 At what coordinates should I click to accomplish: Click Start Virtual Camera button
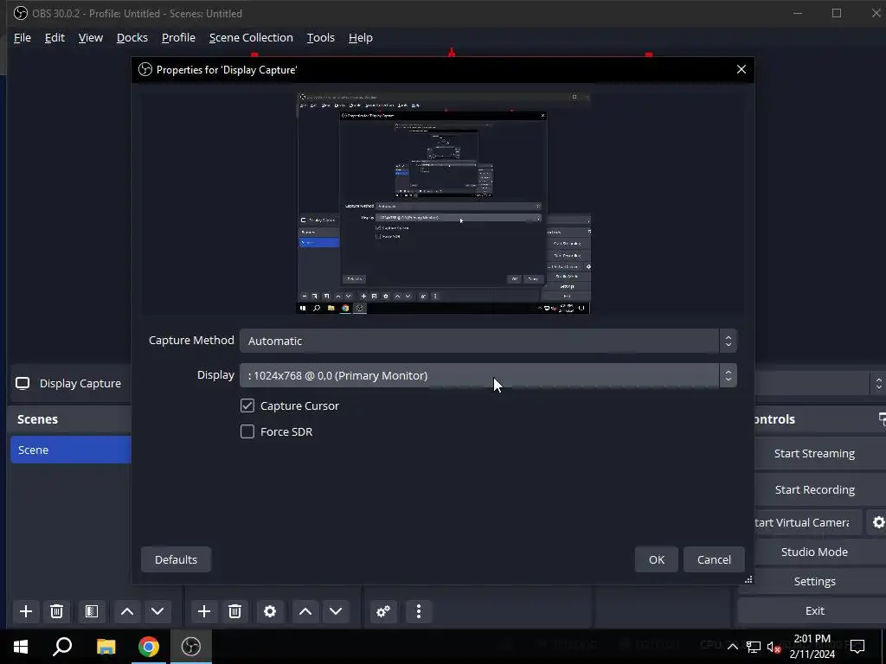click(x=808, y=522)
